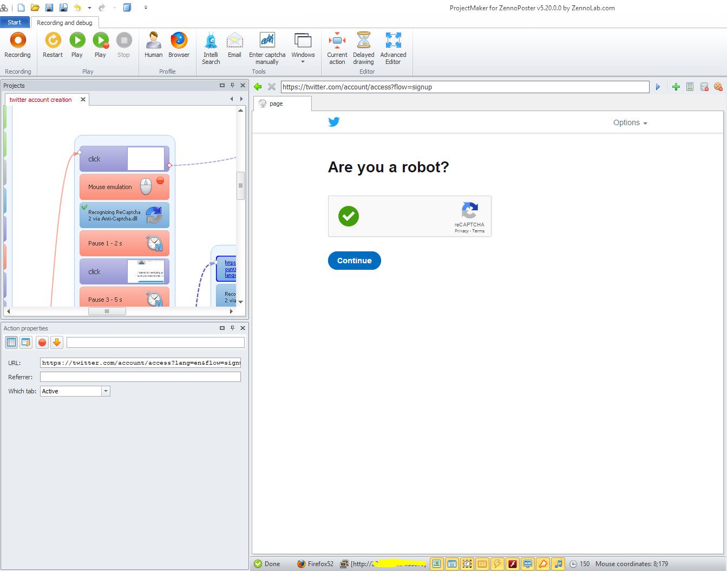Close the Action properties panel
The width and height of the screenshot is (727, 571).
pos(243,328)
